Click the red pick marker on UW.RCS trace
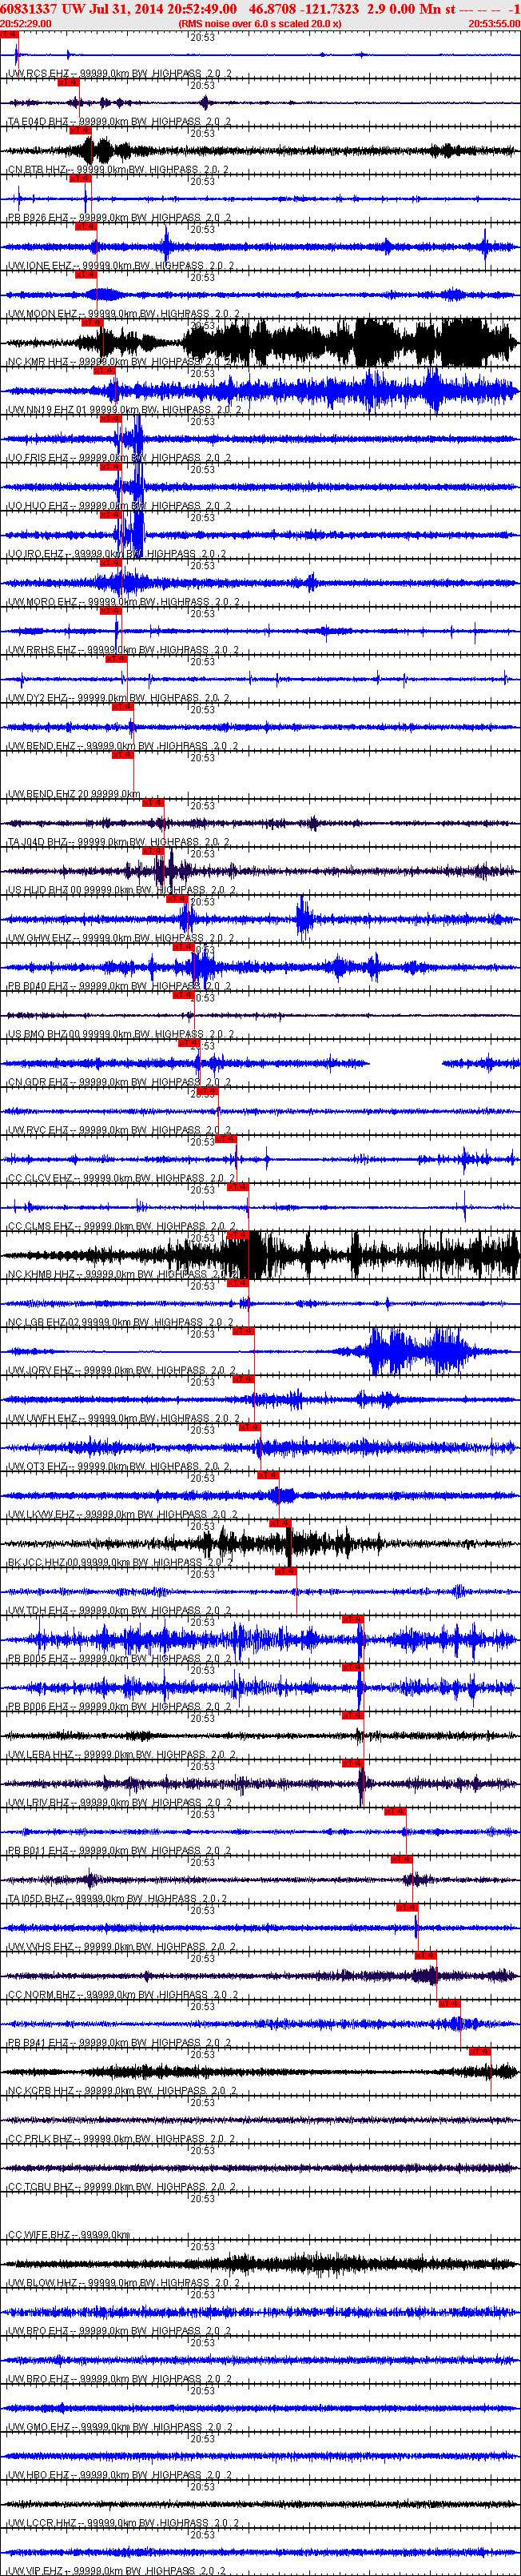The image size is (521, 2576). 9,35
